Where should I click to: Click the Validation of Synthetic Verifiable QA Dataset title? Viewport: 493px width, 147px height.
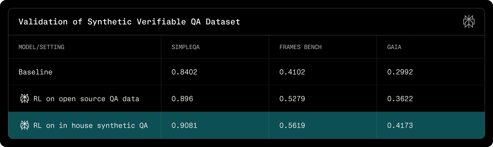129,22
